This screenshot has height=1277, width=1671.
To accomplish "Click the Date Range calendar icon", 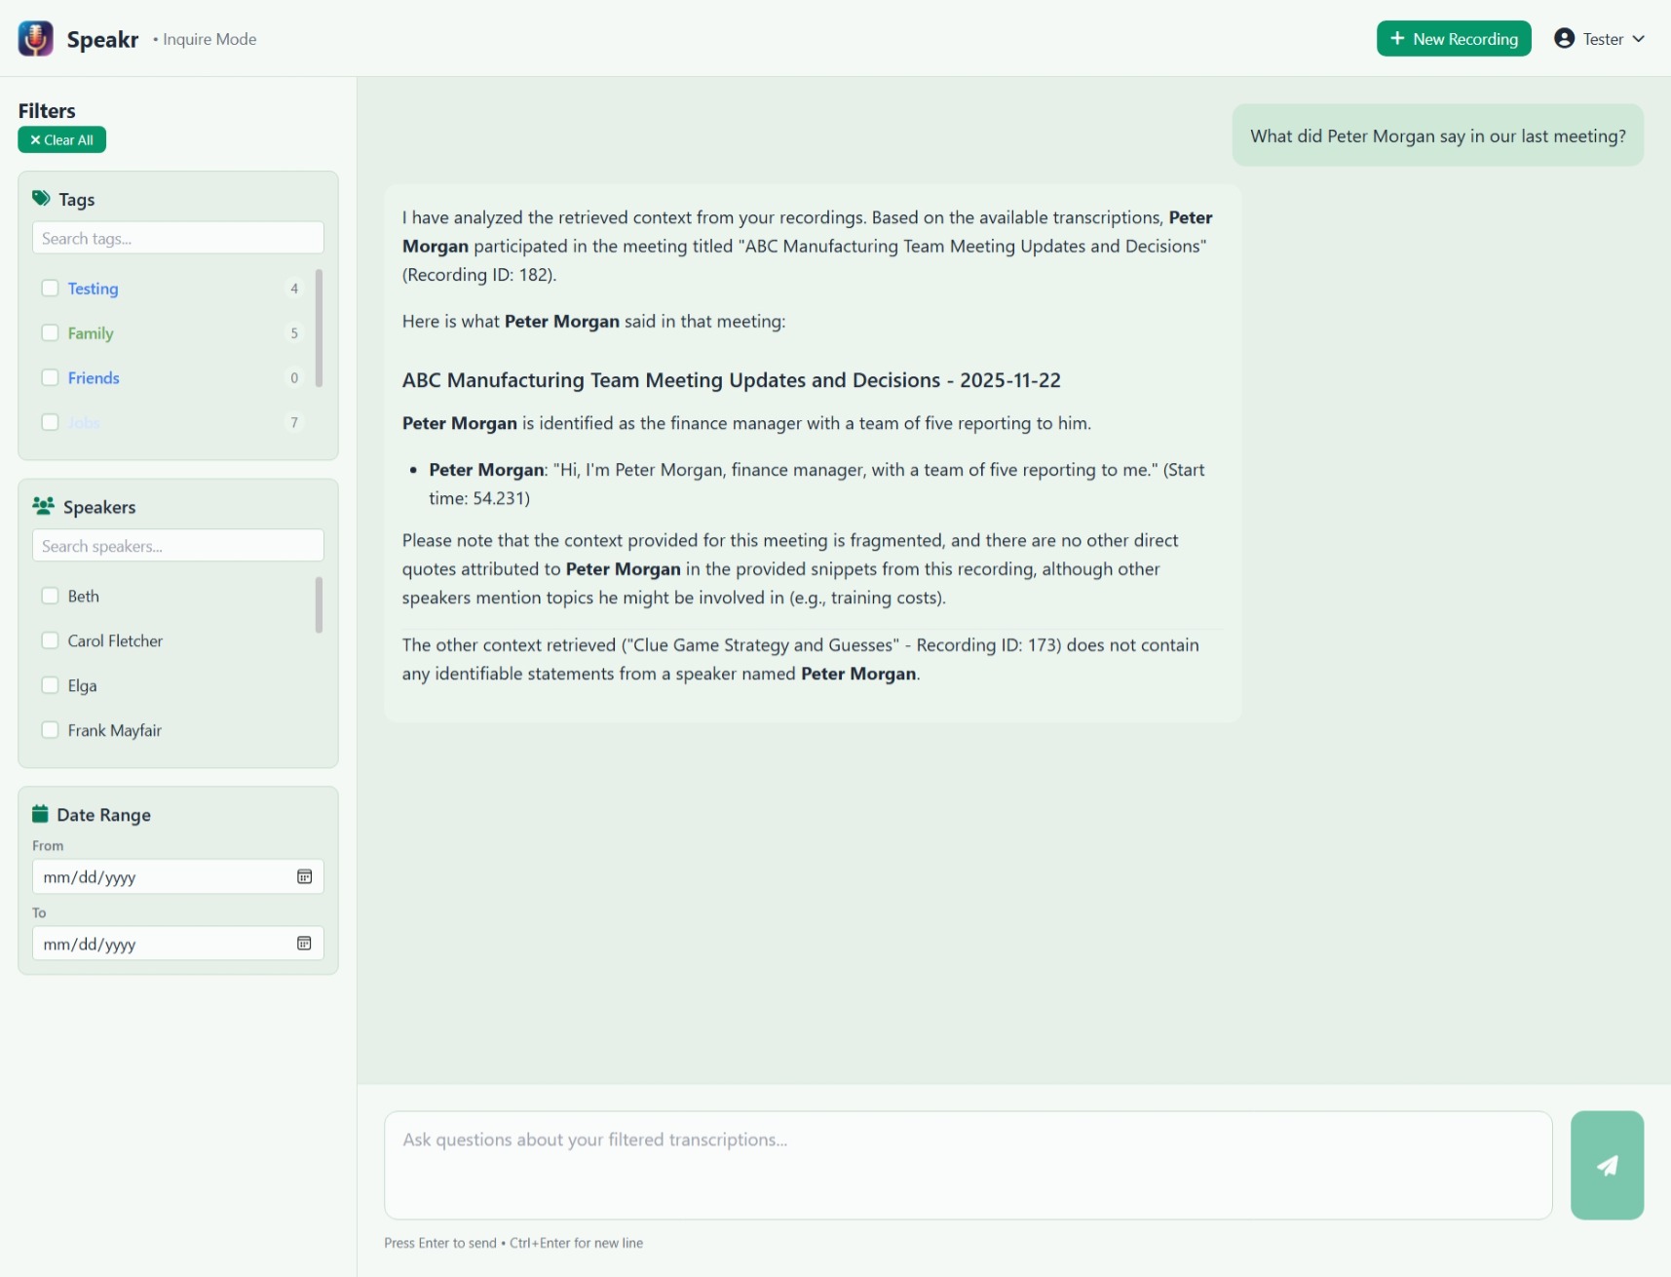I will coord(40,814).
